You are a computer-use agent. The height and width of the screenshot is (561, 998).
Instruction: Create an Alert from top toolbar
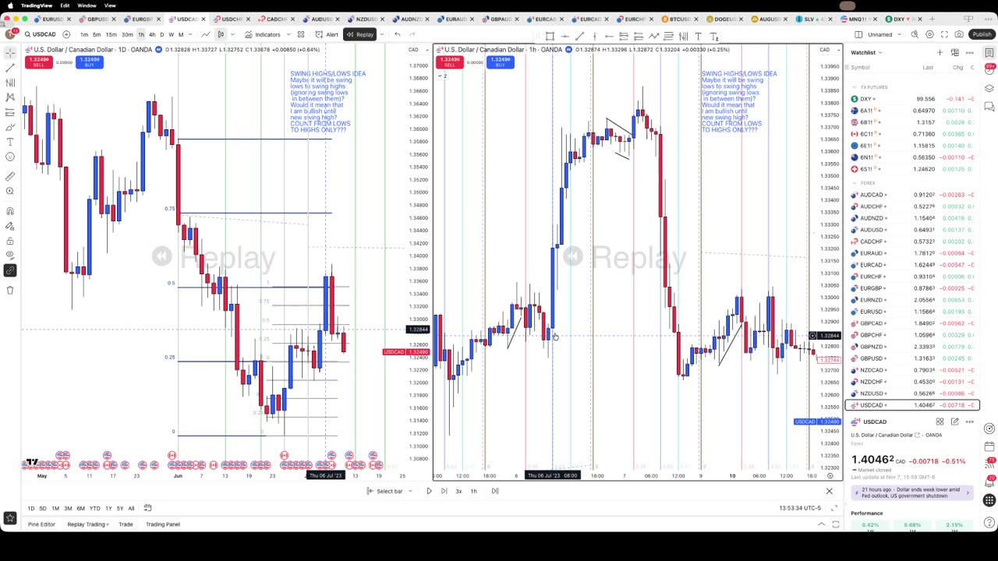327,34
